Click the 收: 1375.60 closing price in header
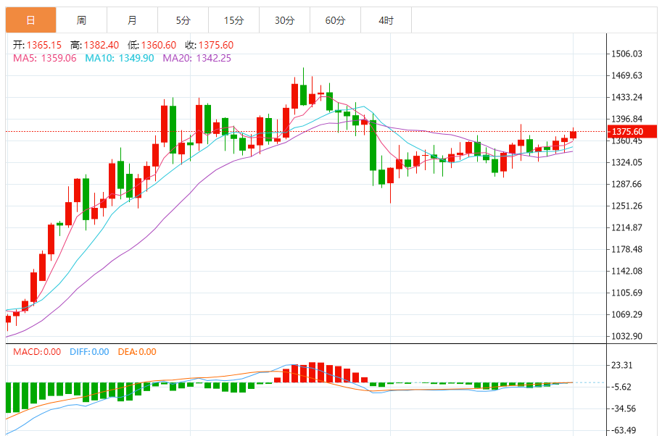Screen dimensions: 662x436 pyautogui.click(x=209, y=45)
